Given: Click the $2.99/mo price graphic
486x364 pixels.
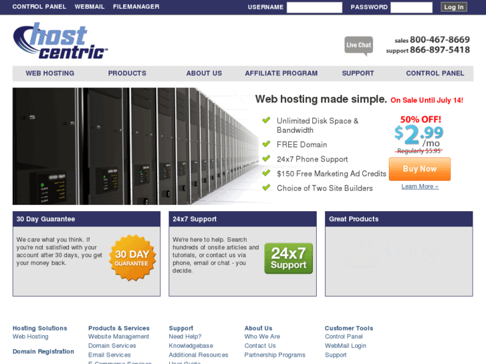Looking at the screenshot, I should tap(418, 135).
